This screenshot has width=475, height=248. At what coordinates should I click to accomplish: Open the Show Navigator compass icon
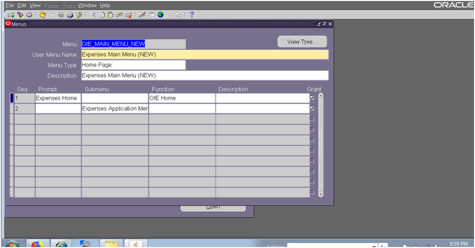point(29,15)
